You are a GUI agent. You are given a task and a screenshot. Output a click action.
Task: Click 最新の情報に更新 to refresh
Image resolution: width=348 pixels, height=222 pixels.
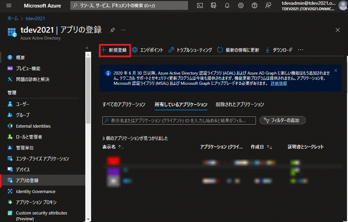point(238,50)
